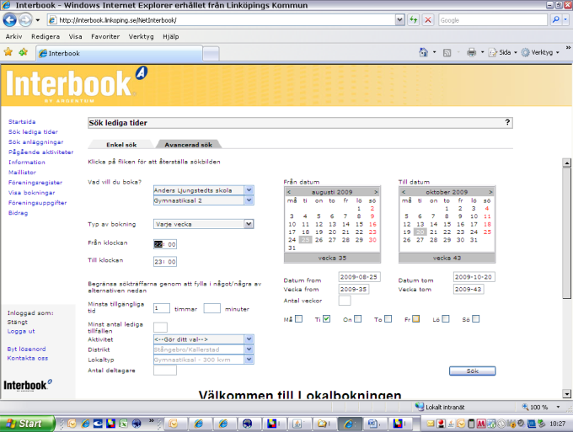The height and width of the screenshot is (432, 573).
Task: Click the Stop loading red X icon
Action: click(x=427, y=19)
